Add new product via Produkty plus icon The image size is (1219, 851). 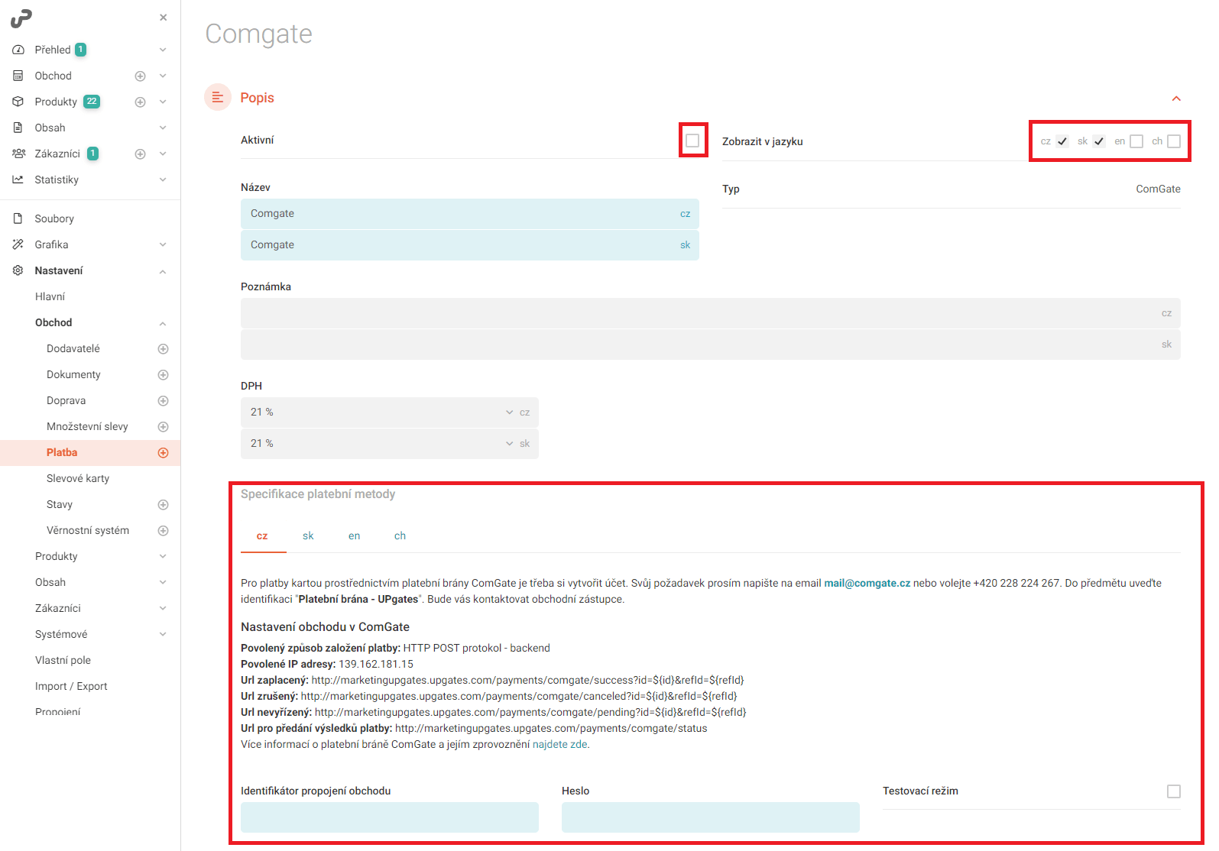140,102
